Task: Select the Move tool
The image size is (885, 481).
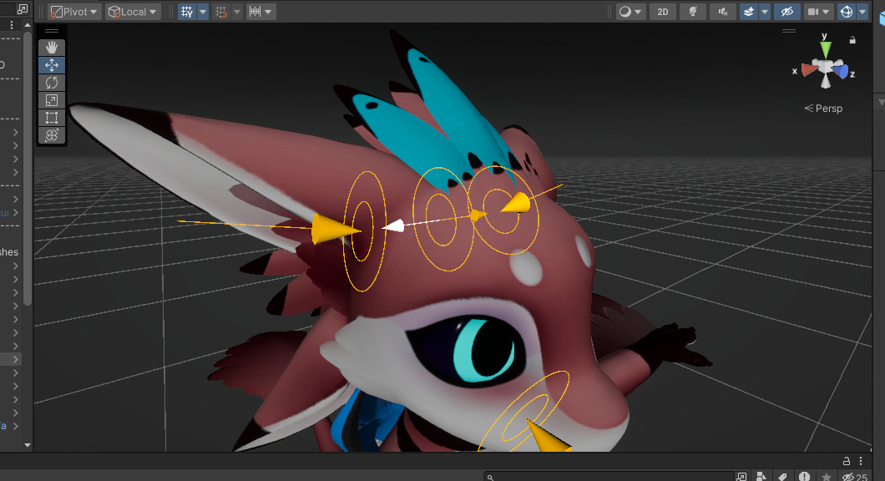Action: click(x=52, y=64)
